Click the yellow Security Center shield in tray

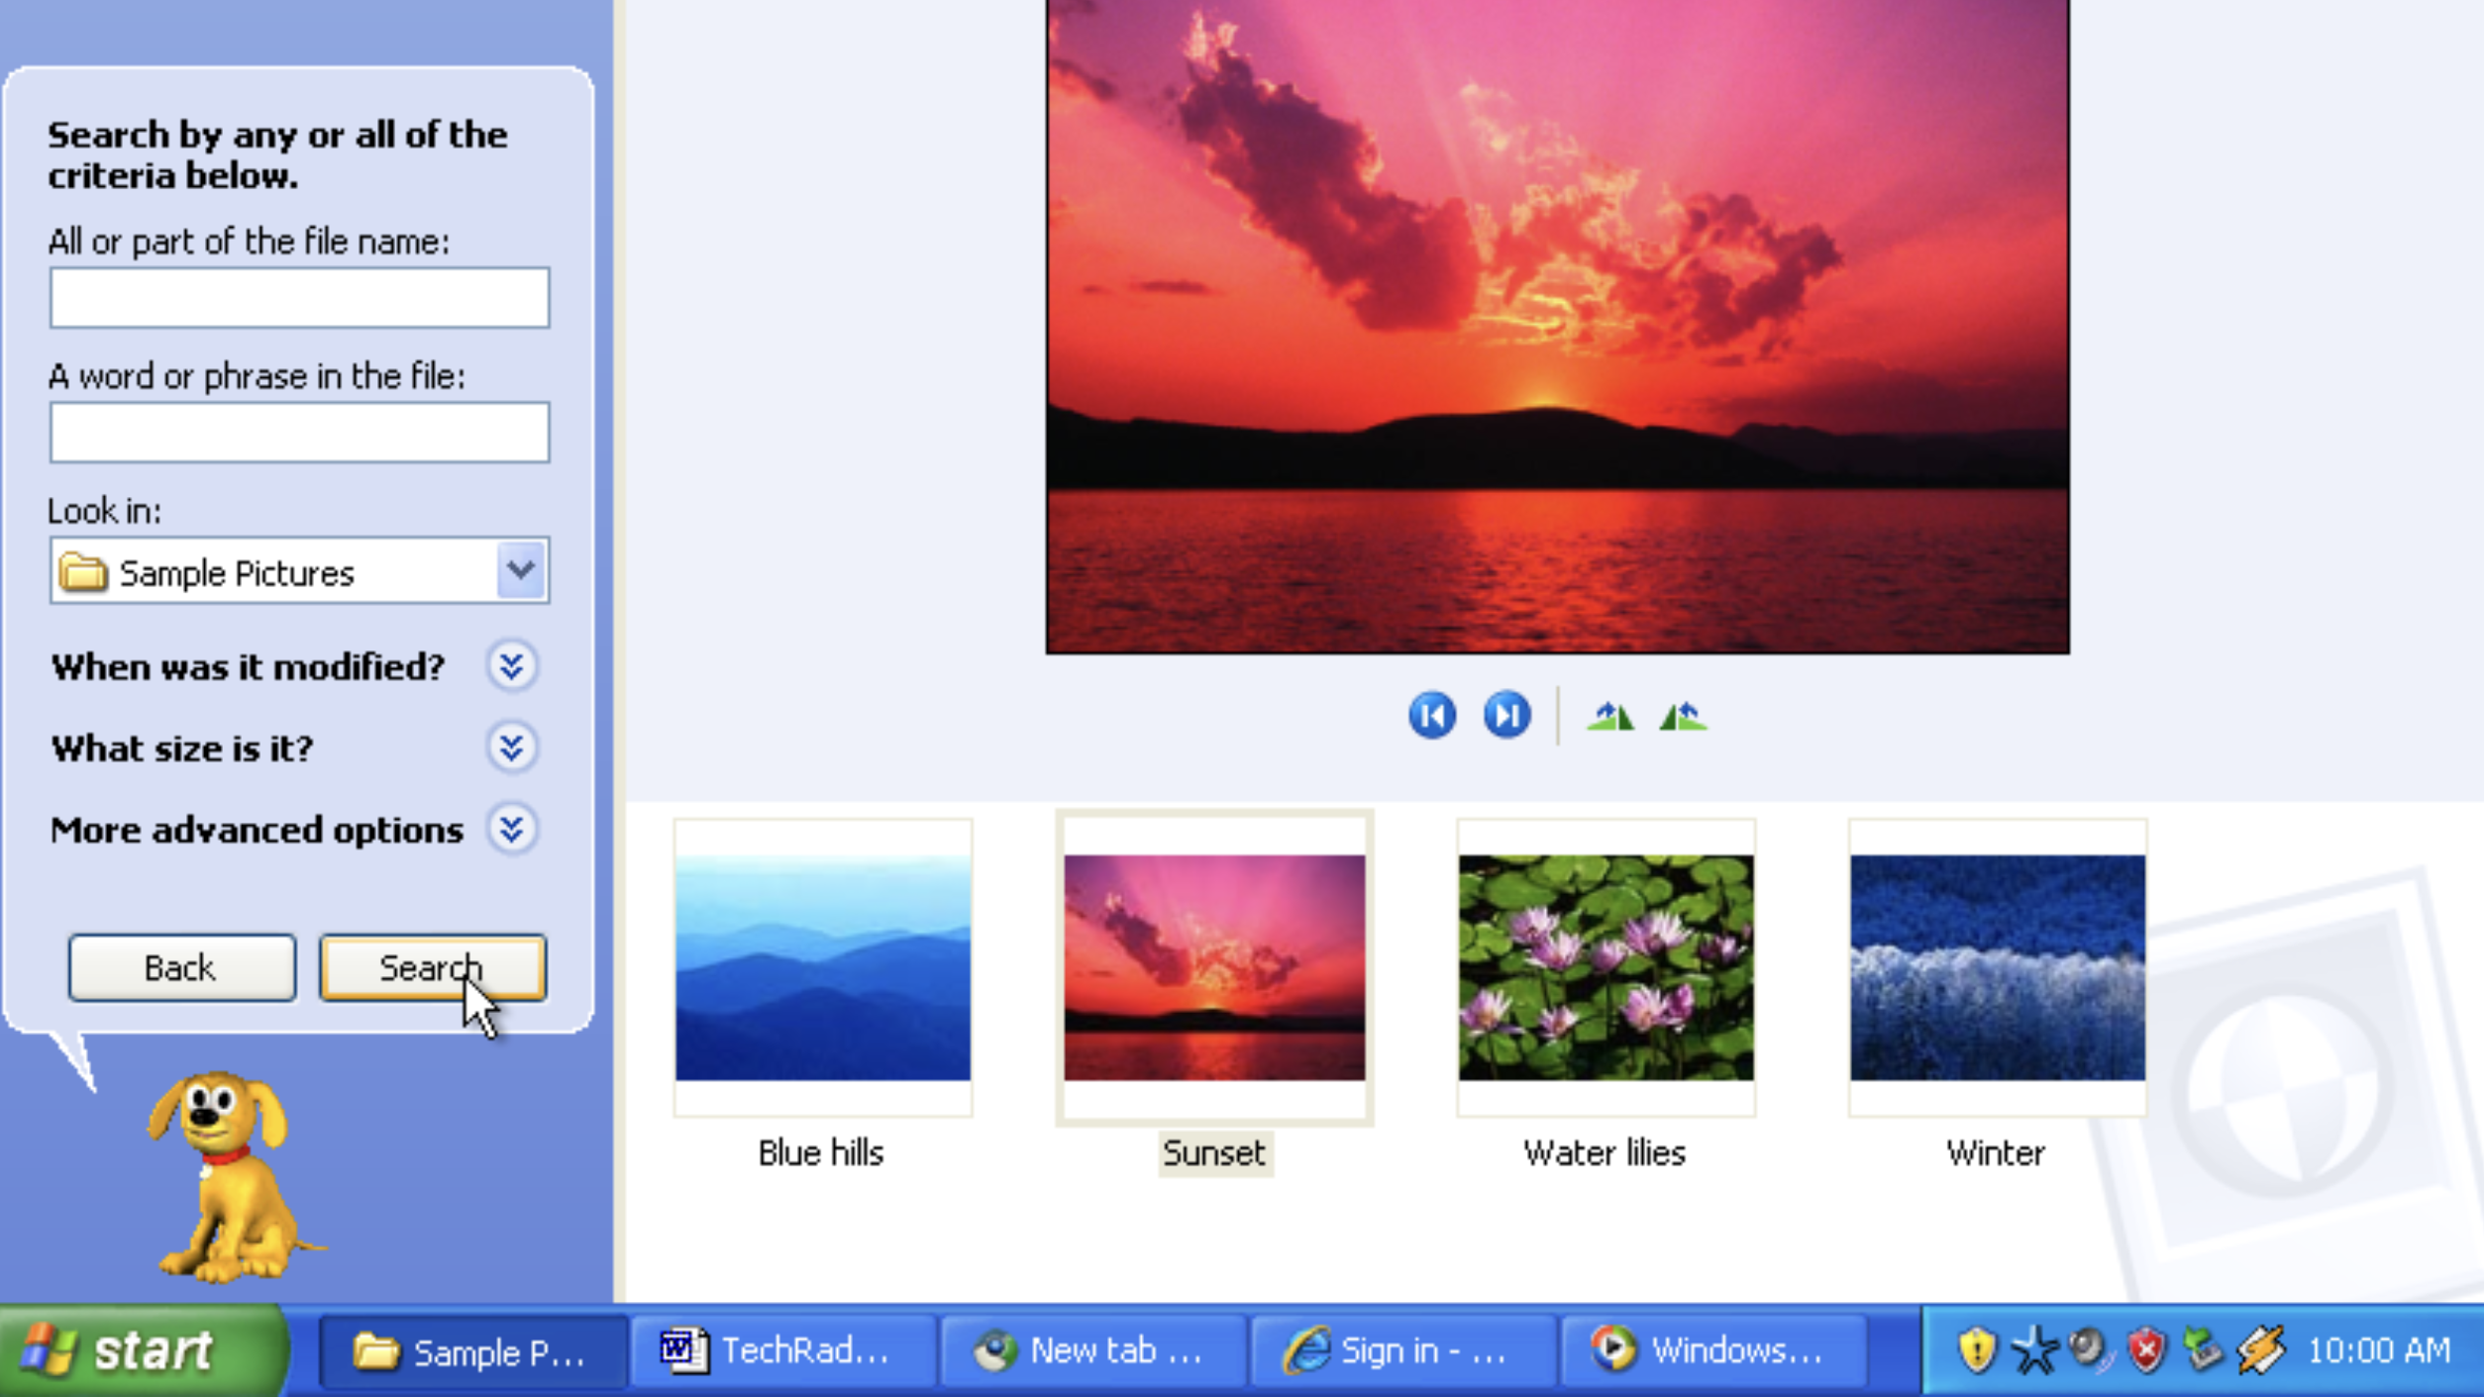point(1977,1348)
